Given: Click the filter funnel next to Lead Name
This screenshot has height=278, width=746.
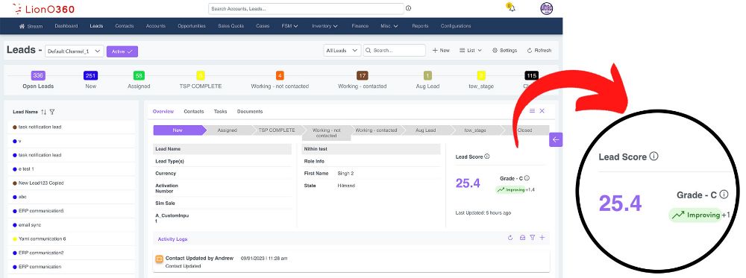Looking at the screenshot, I should tap(52, 112).
